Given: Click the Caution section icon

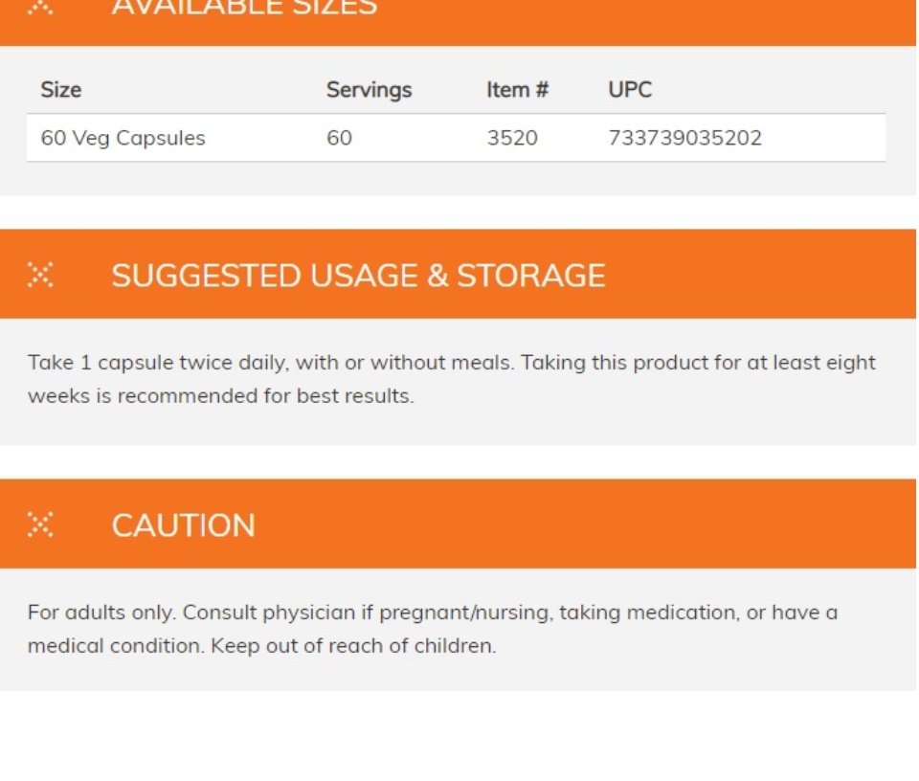Looking at the screenshot, I should tap(40, 524).
